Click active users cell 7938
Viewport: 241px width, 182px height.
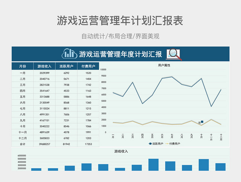click(66, 85)
